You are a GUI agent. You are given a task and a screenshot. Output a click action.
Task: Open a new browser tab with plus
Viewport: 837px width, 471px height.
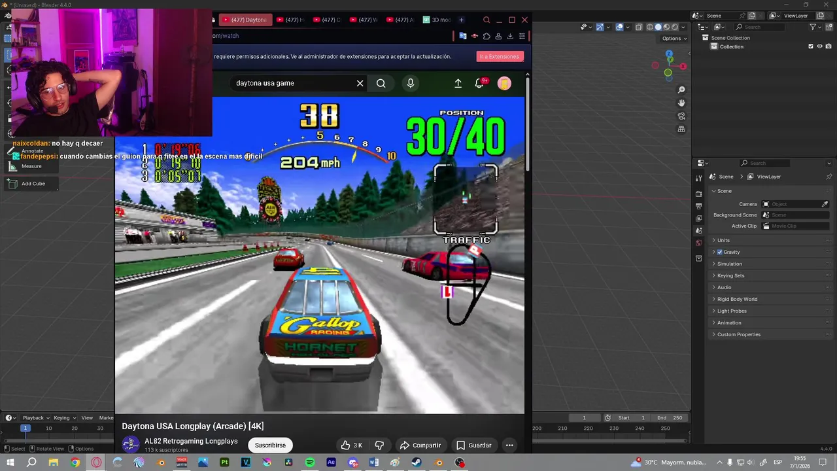[x=461, y=20]
